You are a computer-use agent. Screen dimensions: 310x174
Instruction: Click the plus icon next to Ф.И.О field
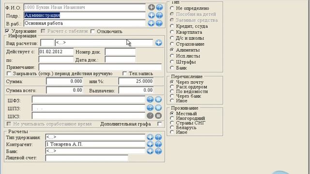152,7
